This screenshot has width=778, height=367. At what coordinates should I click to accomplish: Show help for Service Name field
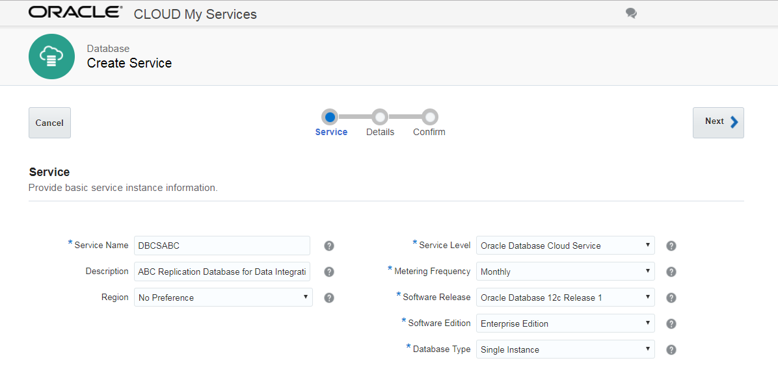pyautogui.click(x=329, y=246)
